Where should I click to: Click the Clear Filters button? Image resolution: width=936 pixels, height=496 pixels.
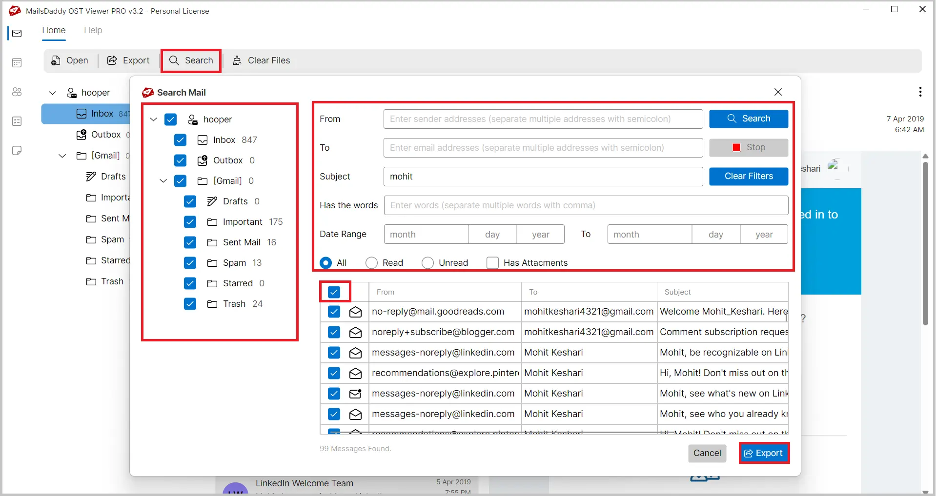tap(749, 176)
